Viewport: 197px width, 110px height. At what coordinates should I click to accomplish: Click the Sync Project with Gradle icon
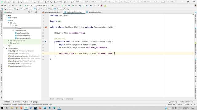(x=80, y=5)
